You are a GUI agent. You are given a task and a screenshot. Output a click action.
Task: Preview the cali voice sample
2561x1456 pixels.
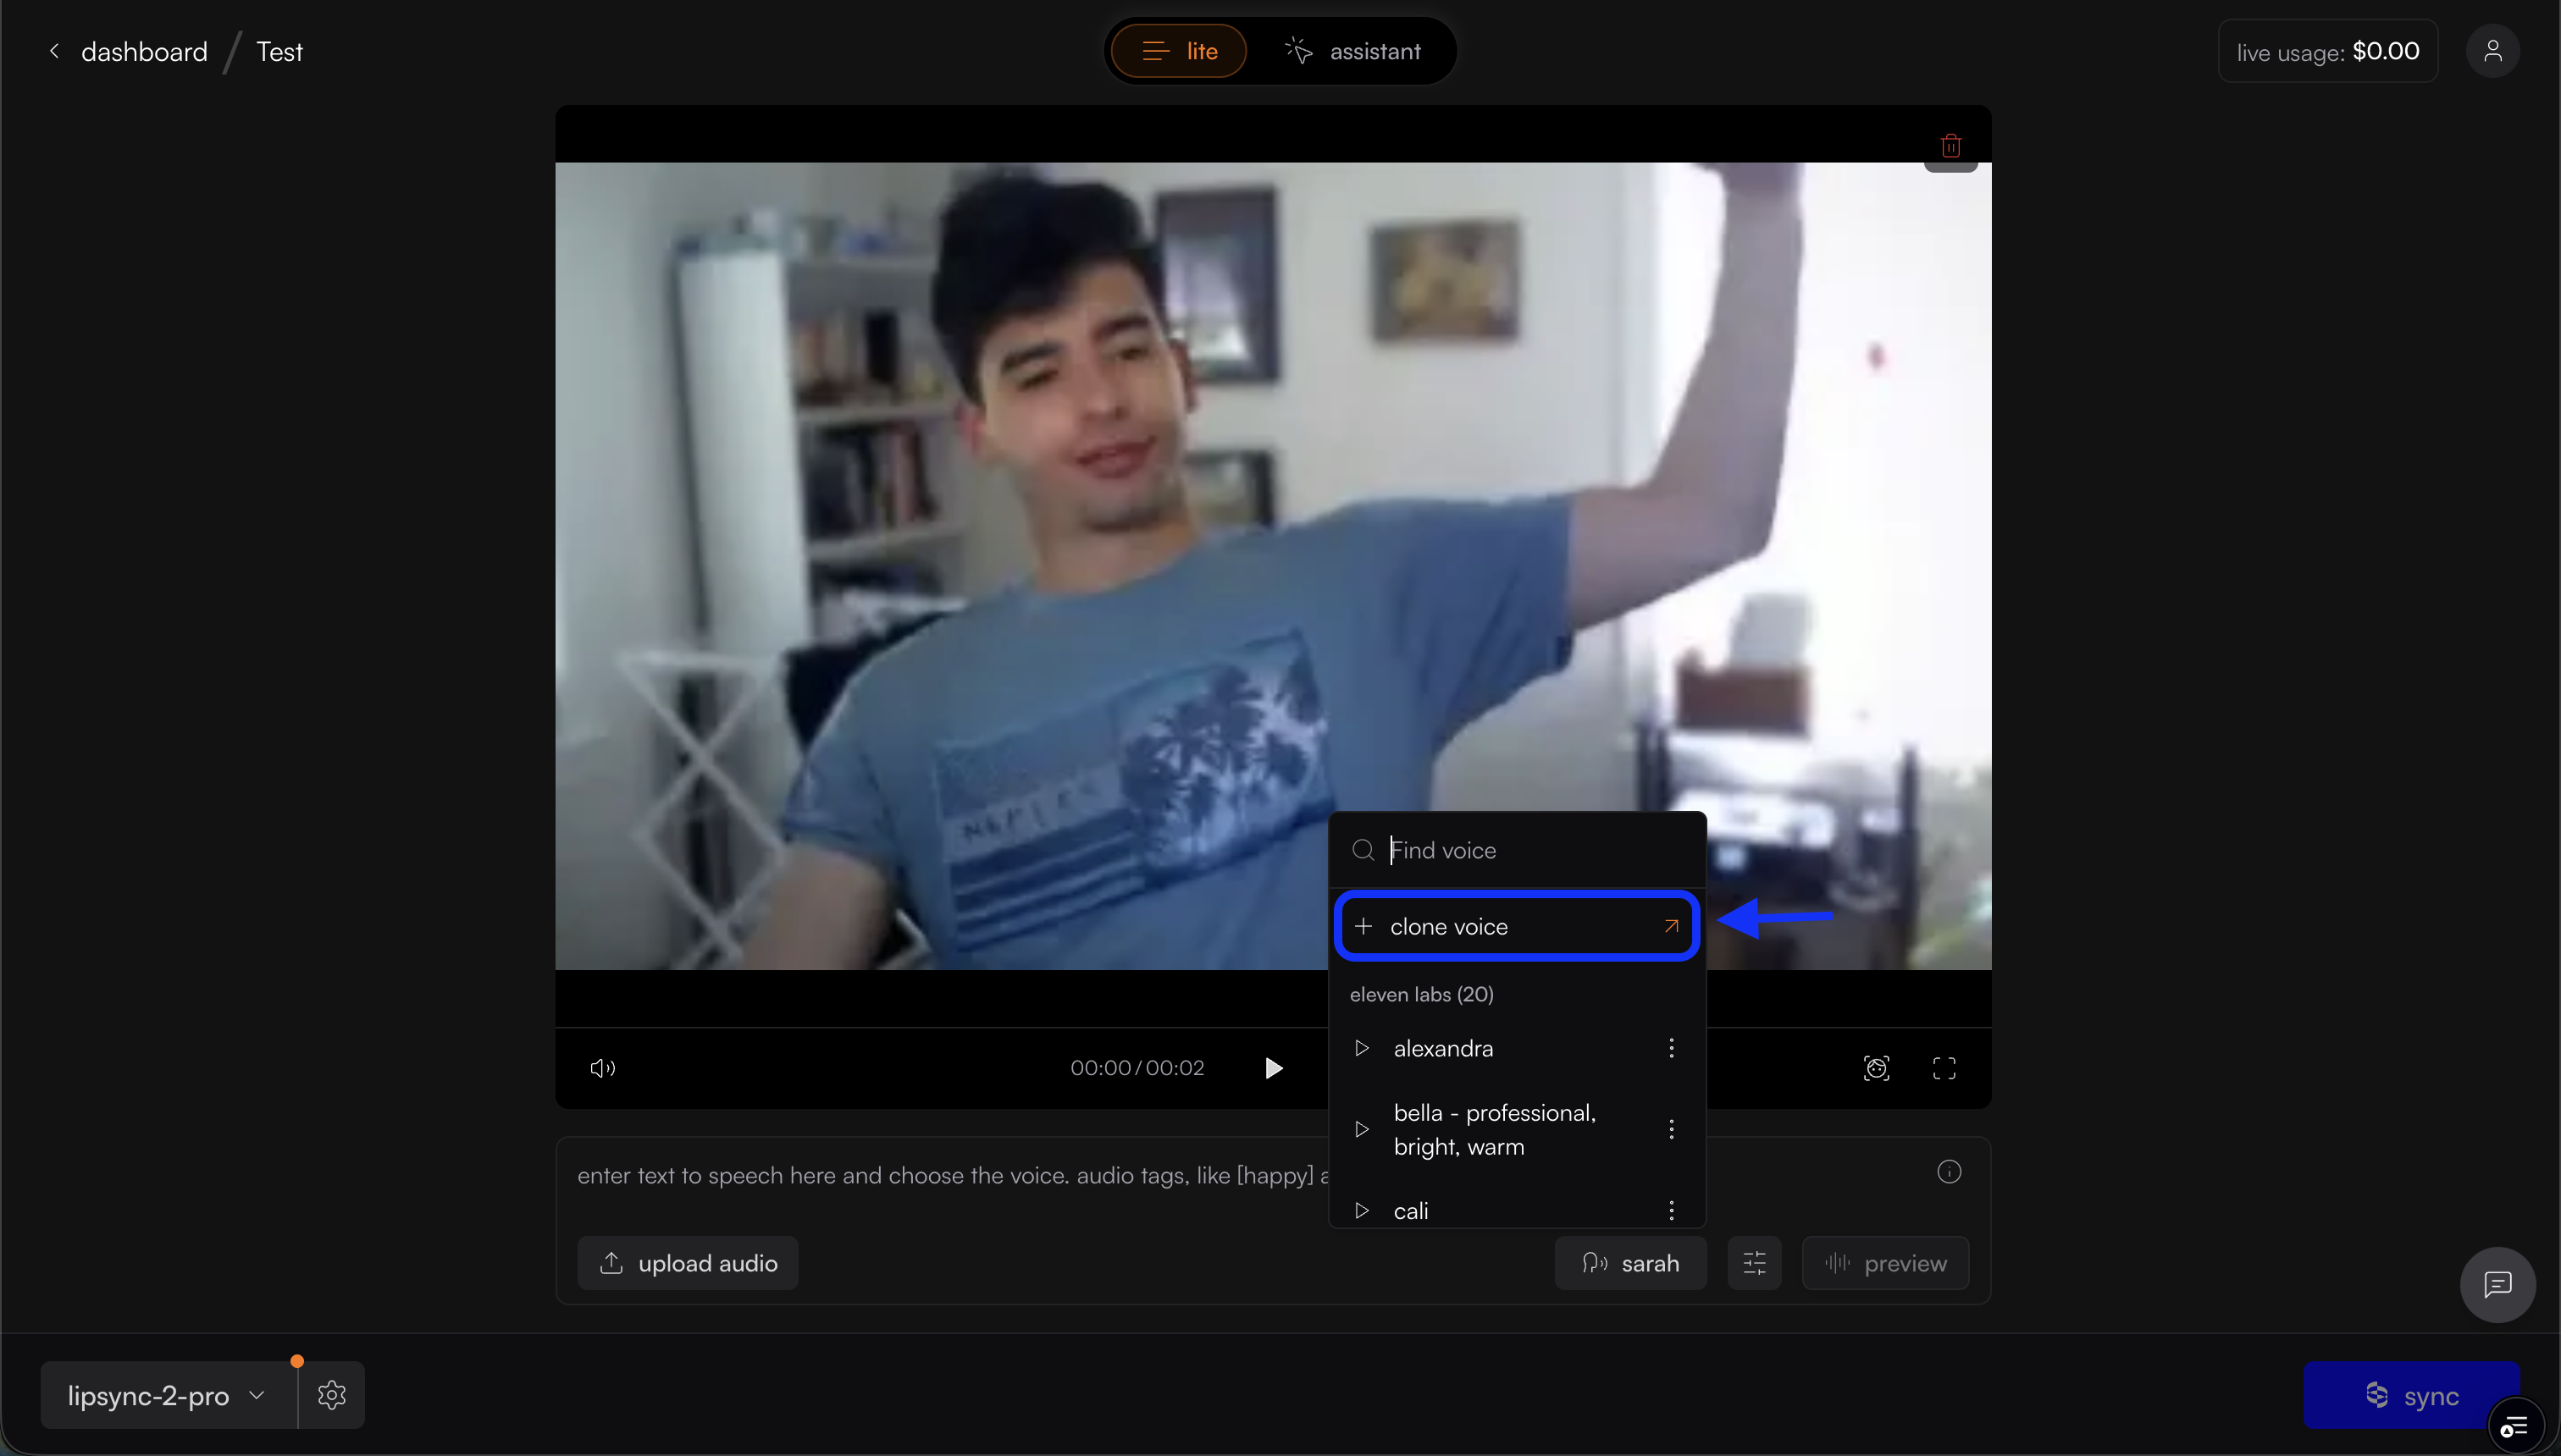point(1362,1210)
